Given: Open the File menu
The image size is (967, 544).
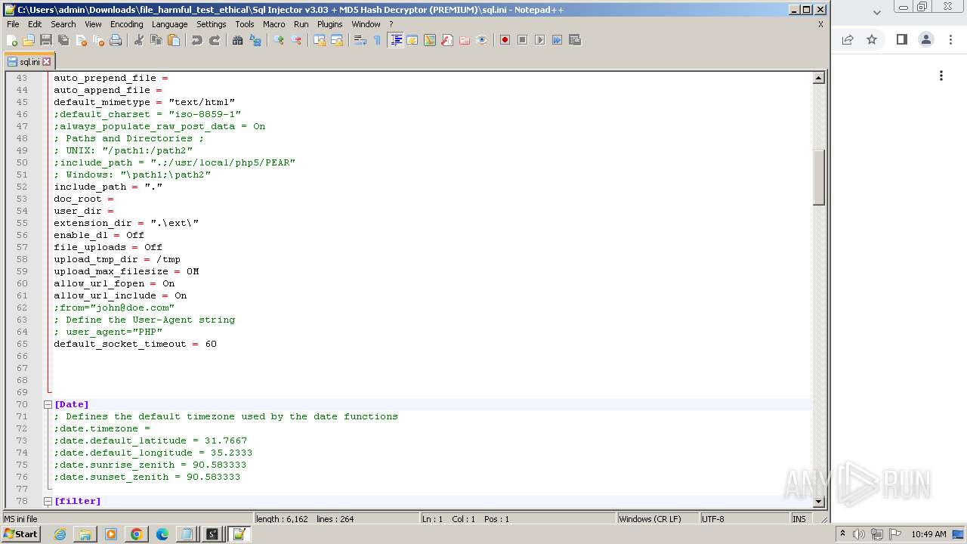Looking at the screenshot, I should pos(13,24).
